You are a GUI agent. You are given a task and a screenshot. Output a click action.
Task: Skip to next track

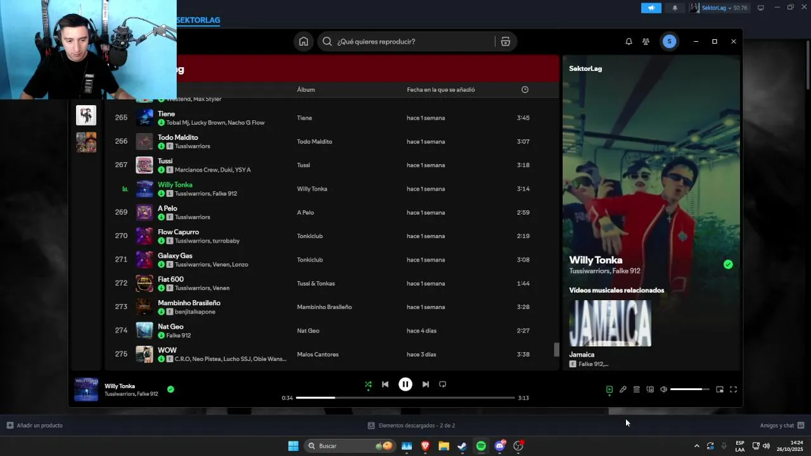tap(426, 384)
